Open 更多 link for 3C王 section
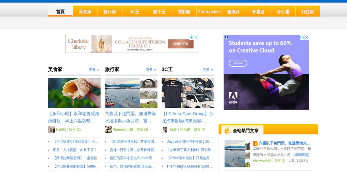This screenshot has width=347, height=172. pyautogui.click(x=208, y=70)
